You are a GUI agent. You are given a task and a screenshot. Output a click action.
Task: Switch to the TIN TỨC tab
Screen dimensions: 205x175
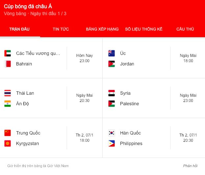(61, 29)
